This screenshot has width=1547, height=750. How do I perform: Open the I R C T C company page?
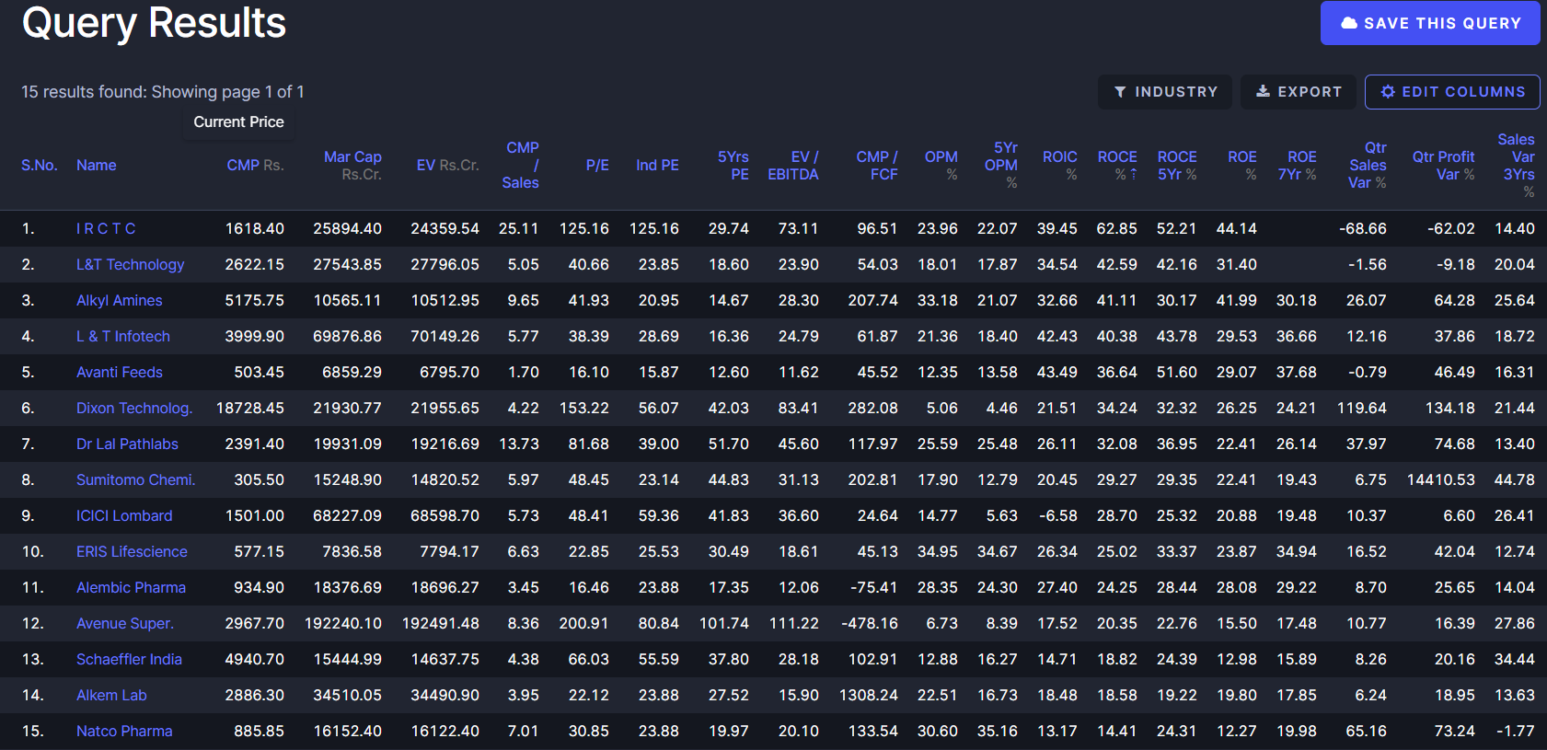coord(106,228)
